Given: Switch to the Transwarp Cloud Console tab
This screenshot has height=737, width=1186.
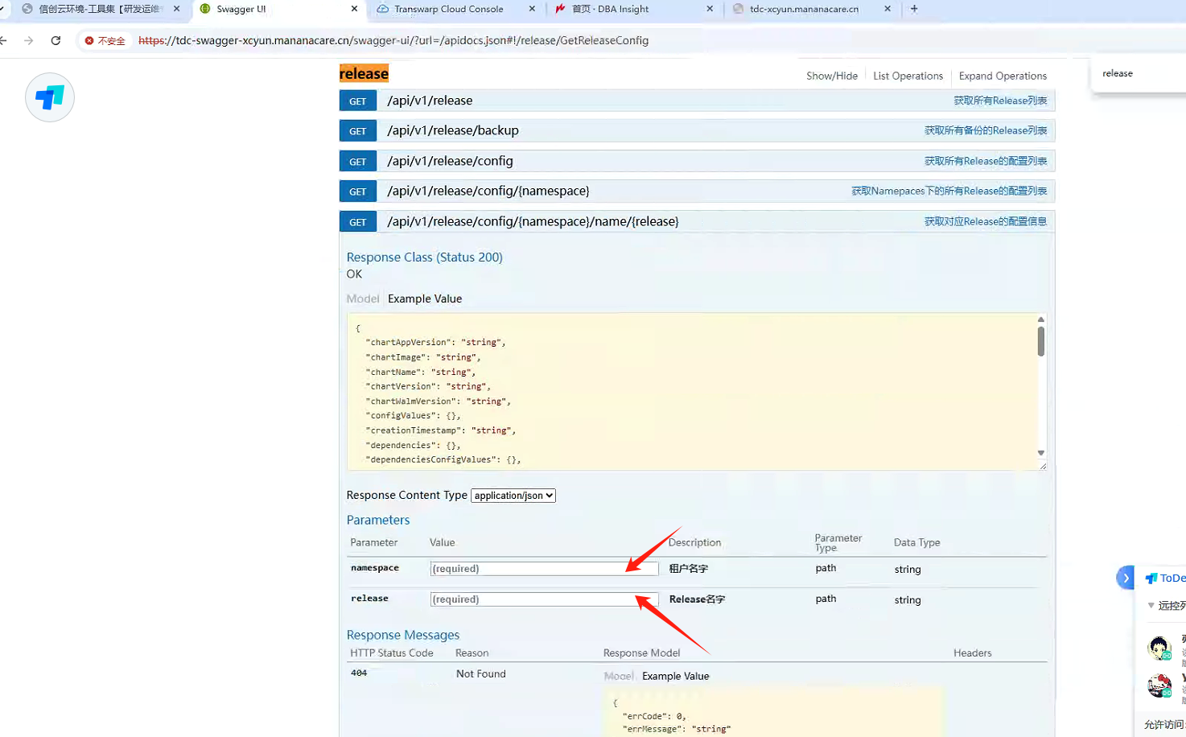Looking at the screenshot, I should [x=448, y=9].
